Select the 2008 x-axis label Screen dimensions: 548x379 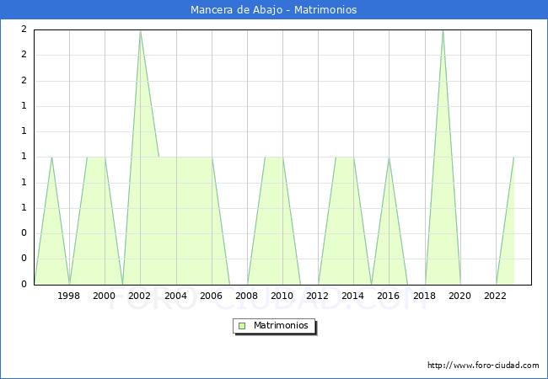click(x=247, y=296)
